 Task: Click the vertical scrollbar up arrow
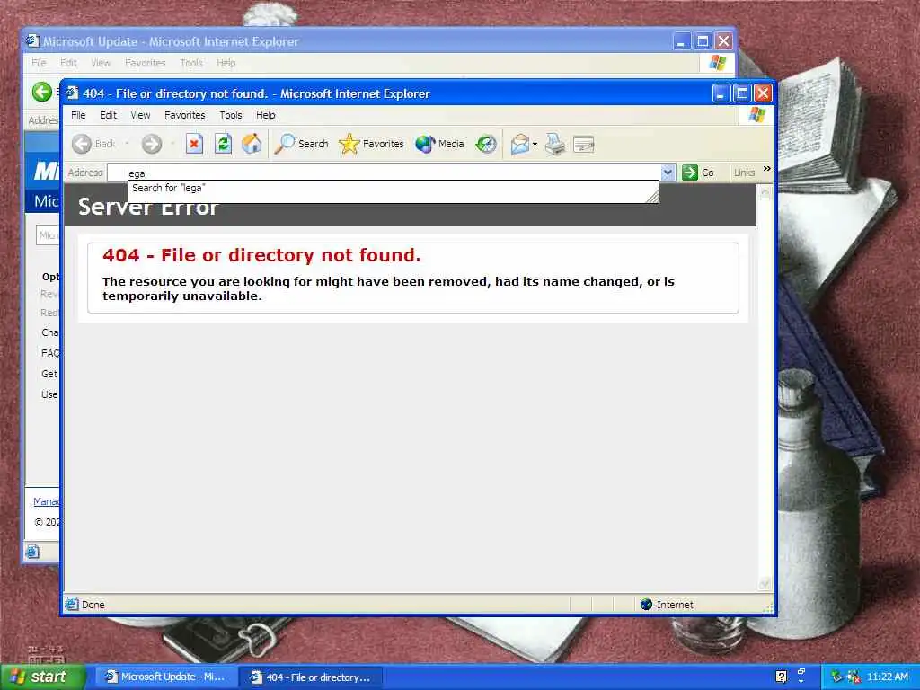(765, 192)
